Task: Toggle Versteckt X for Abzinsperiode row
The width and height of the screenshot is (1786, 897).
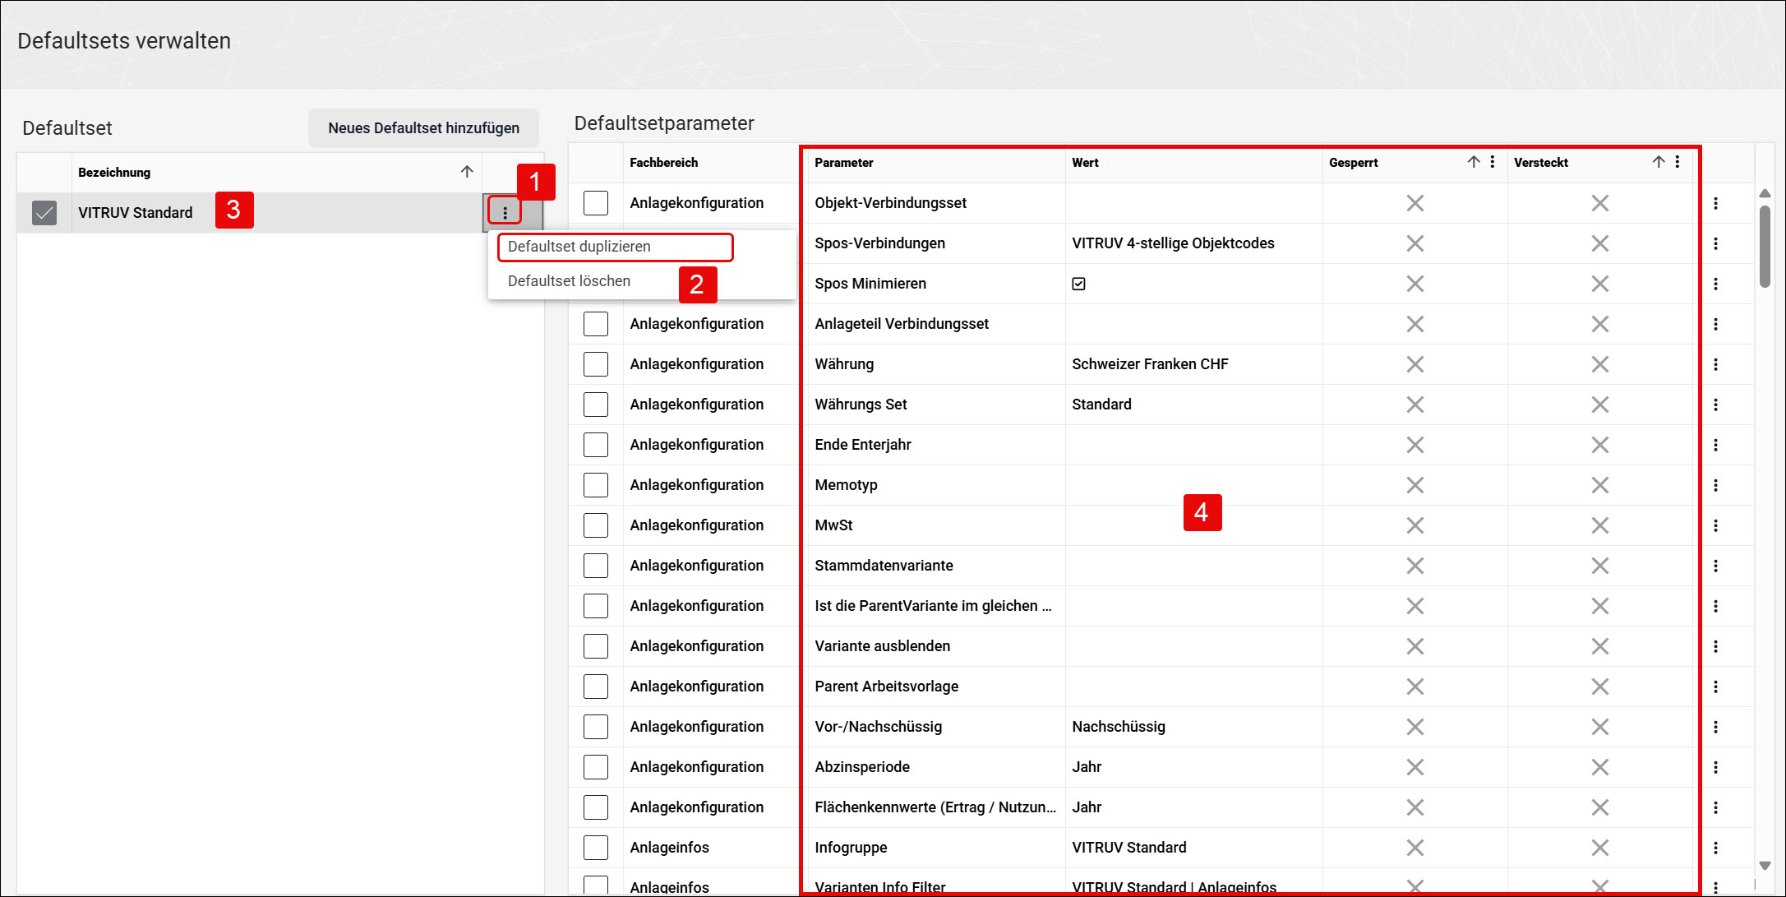Action: point(1599,767)
